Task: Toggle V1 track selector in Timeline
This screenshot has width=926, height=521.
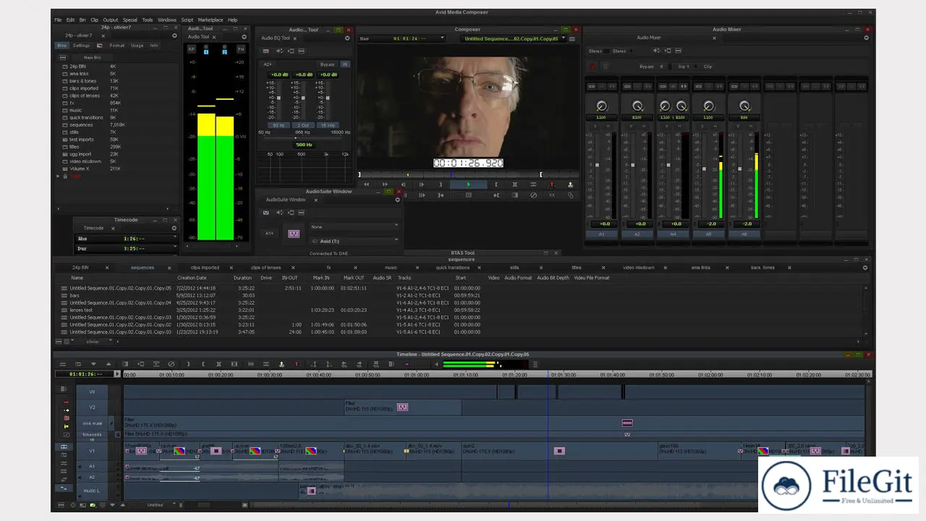Action: (92, 451)
